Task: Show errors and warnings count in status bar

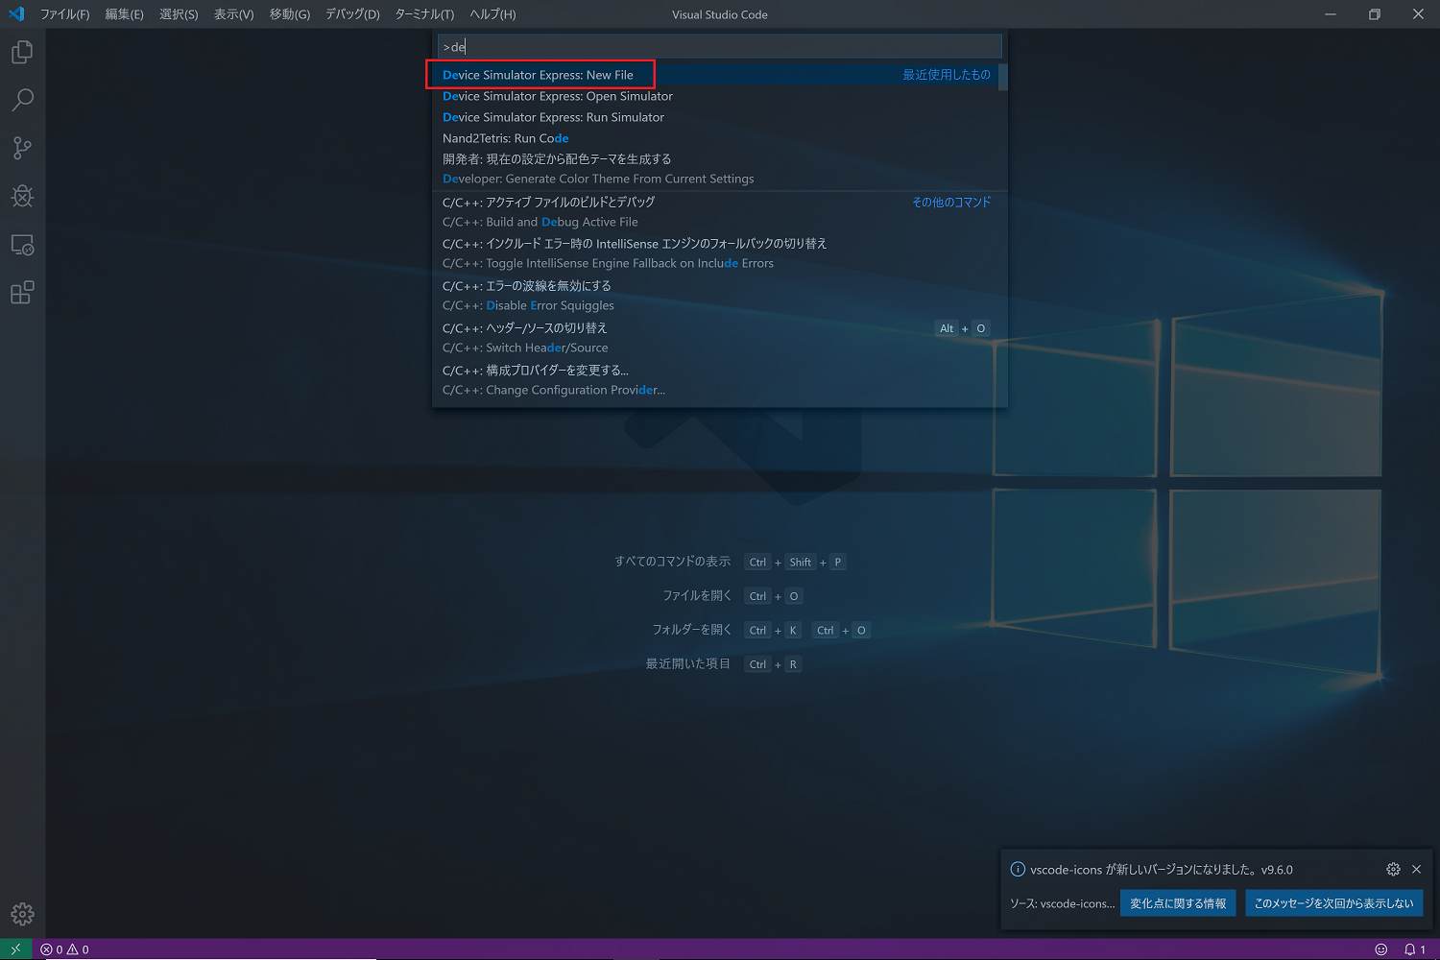Action: [64, 949]
